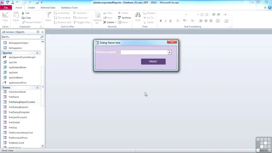Open the Advanced filter dropdown
Image resolution: width=272 pixels, height=153 pixels.
click(x=81, y=18)
